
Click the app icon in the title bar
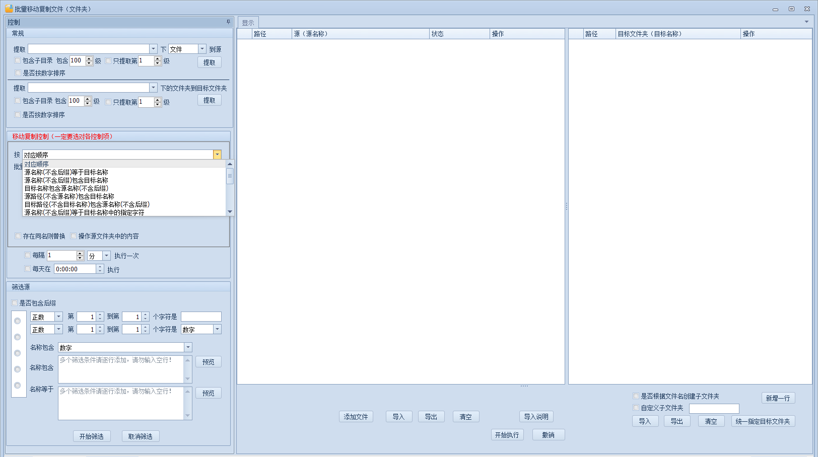click(9, 9)
